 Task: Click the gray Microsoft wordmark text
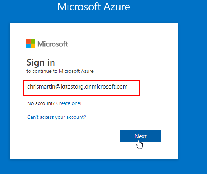pos(53,44)
